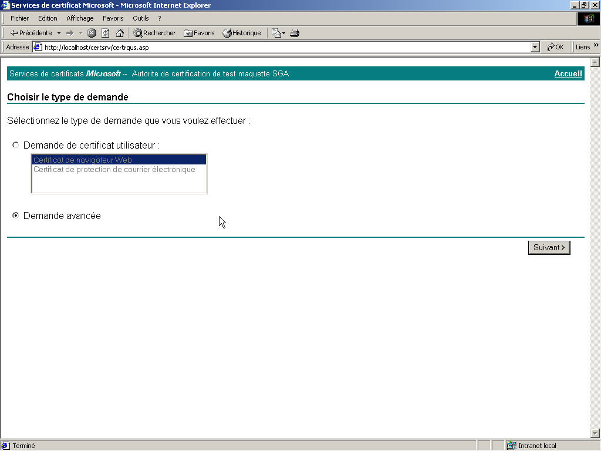The width and height of the screenshot is (601, 451).
Task: Open the Edition menu
Action: pyautogui.click(x=48, y=18)
